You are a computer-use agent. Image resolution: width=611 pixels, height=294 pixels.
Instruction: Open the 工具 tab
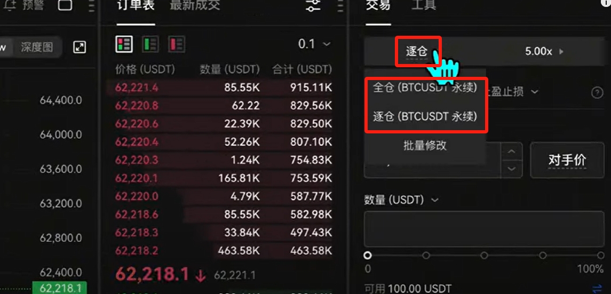point(424,5)
